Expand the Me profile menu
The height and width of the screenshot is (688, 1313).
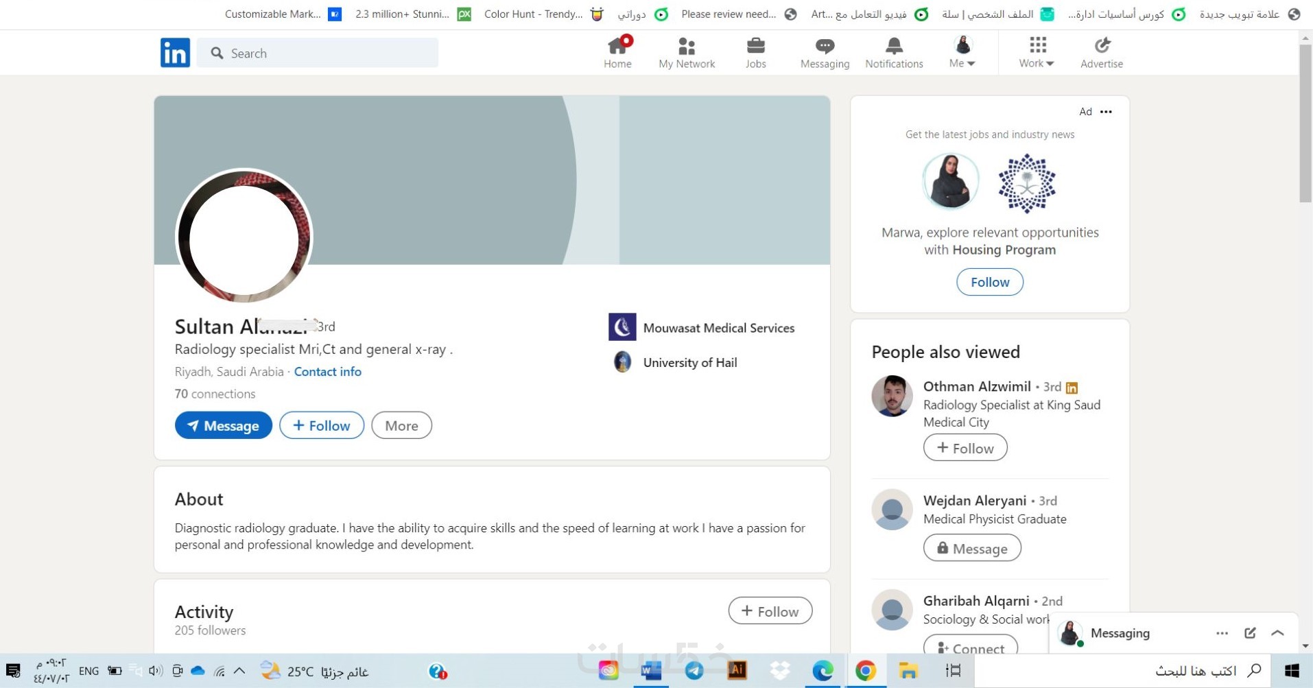[x=962, y=52]
